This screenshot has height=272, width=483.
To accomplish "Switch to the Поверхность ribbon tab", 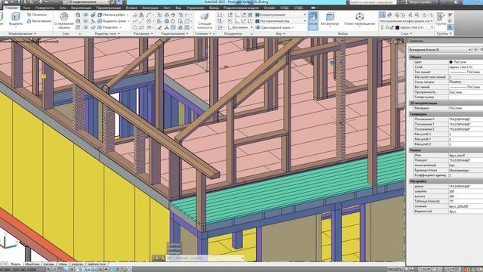I will (45, 8).
